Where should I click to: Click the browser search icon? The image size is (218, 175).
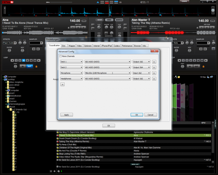176,77
